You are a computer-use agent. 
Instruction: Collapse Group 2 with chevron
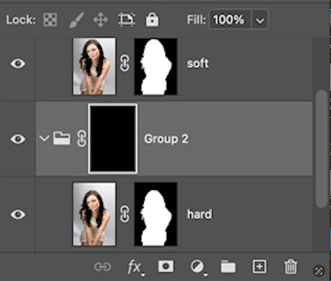(x=44, y=139)
